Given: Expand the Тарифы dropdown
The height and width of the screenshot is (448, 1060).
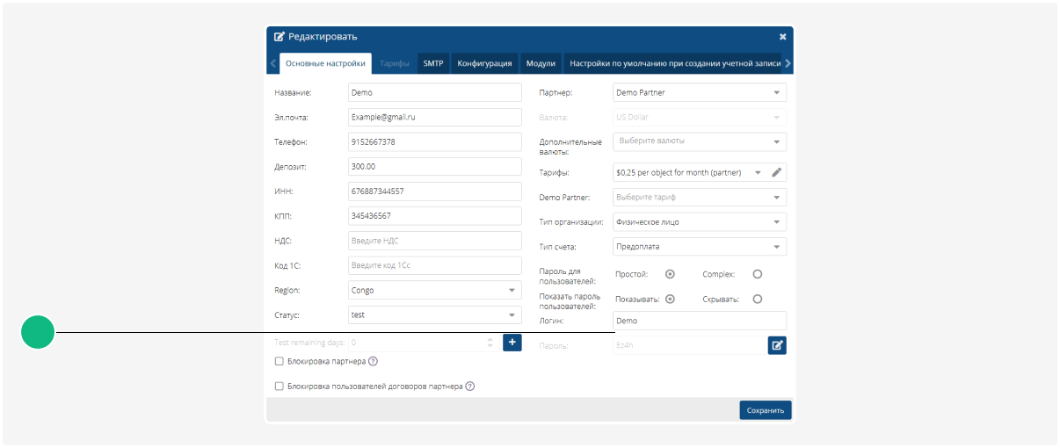Looking at the screenshot, I should pos(688,173).
